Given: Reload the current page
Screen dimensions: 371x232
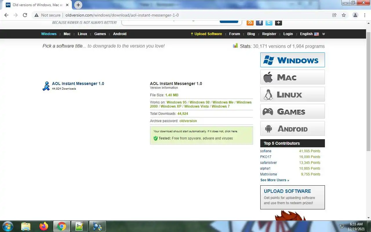Looking at the screenshot, I should (x=25, y=15).
